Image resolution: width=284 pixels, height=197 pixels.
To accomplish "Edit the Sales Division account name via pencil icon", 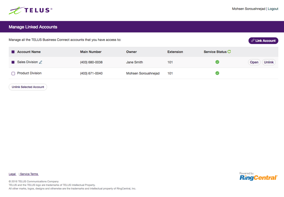I will point(41,62).
